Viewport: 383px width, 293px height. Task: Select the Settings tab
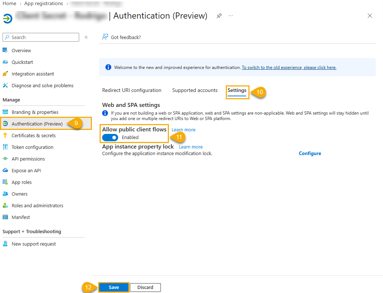pyautogui.click(x=237, y=90)
